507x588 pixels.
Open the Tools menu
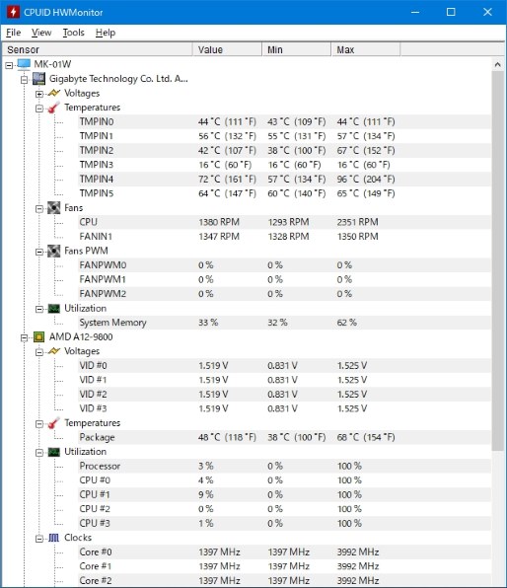[x=74, y=33]
